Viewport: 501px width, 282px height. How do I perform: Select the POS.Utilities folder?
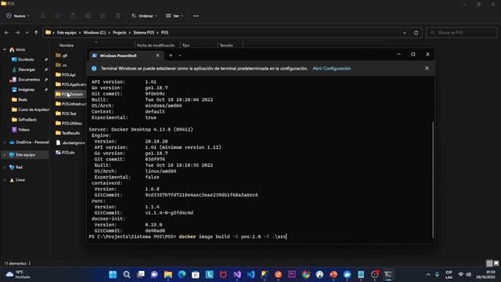click(x=71, y=123)
